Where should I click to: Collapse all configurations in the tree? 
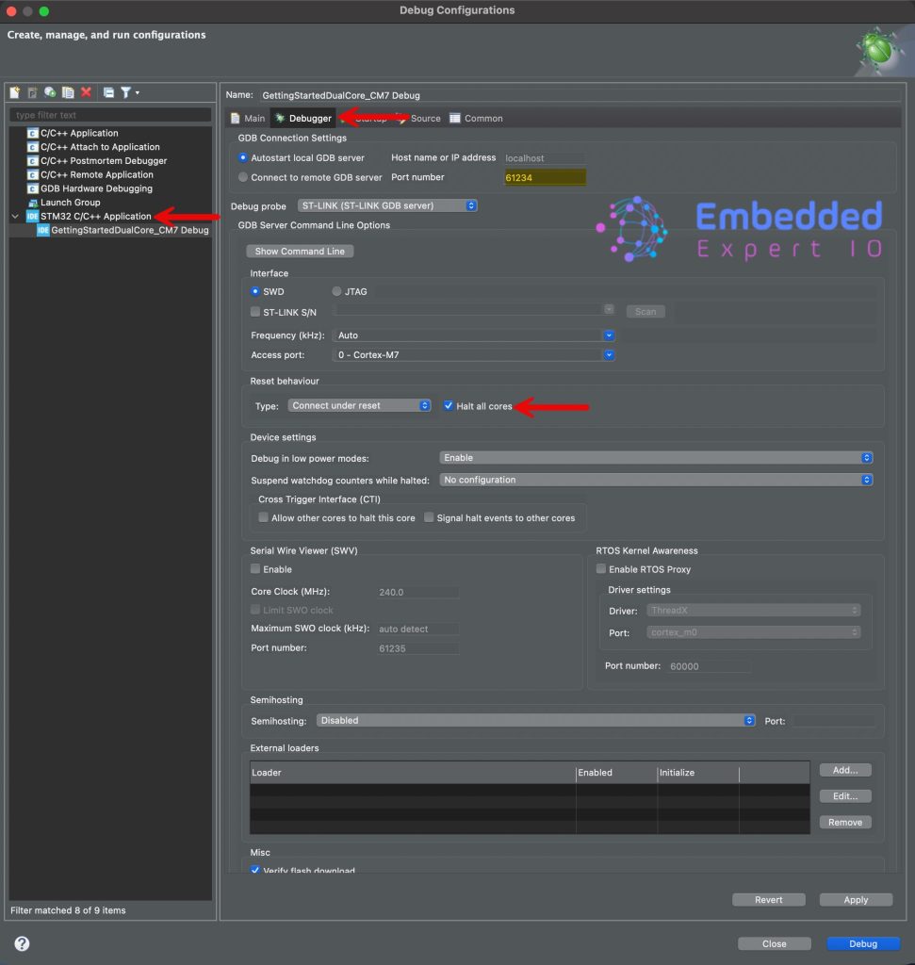pos(108,92)
